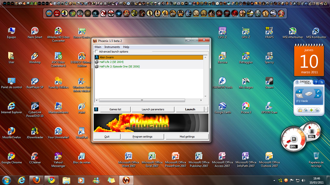This screenshot has width=330, height=185.
Task: Click the Yahoo! Messenger desktop icon
Action: 58,160
